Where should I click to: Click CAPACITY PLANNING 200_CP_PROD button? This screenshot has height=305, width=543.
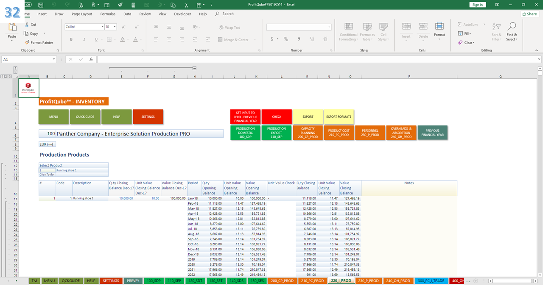click(308, 133)
